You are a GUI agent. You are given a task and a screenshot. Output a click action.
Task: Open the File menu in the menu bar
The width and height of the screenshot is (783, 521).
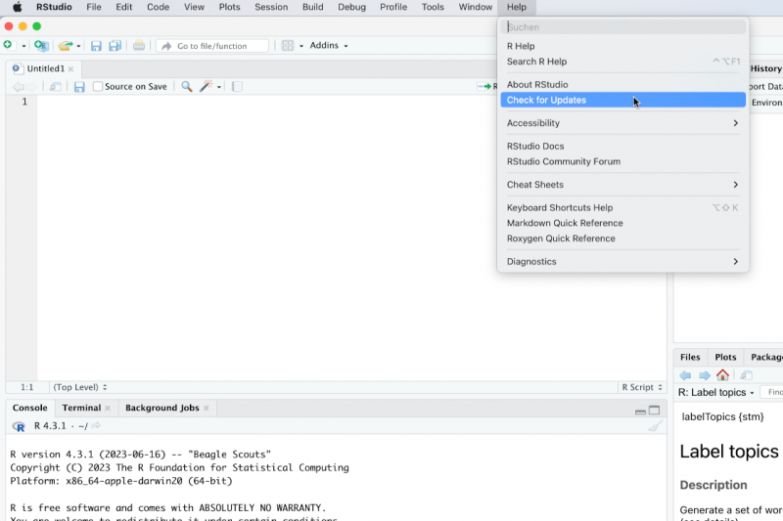[x=94, y=7]
